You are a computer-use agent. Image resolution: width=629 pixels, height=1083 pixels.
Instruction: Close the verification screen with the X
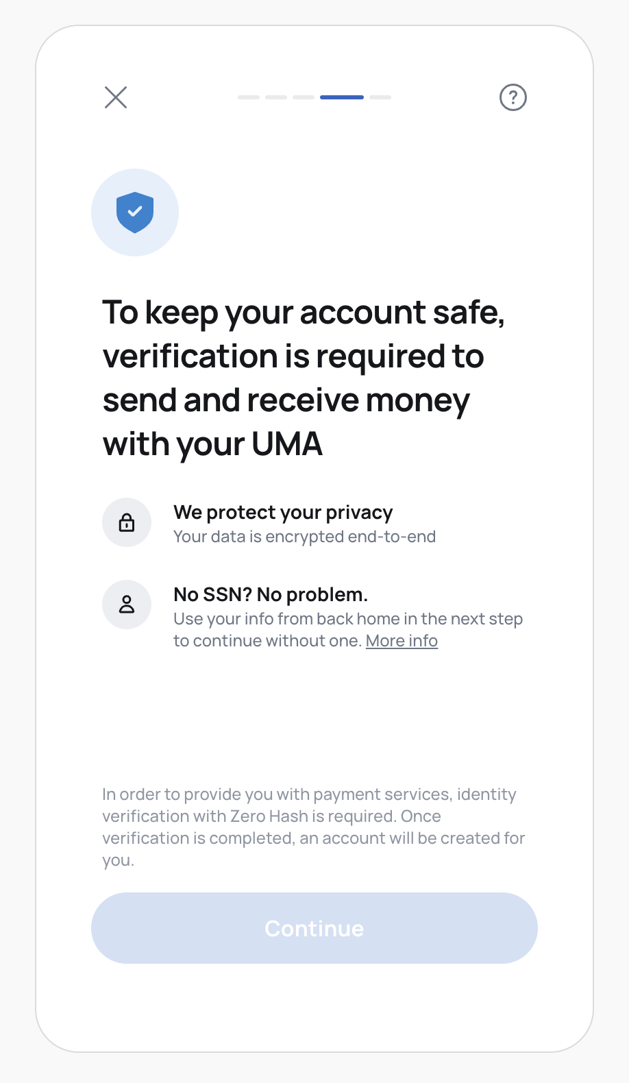[x=116, y=97]
